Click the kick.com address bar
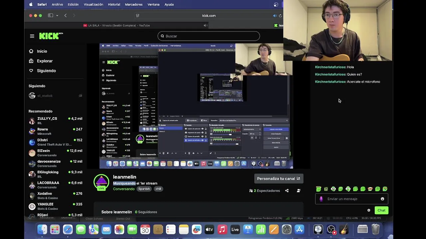This screenshot has width=426, height=239. [x=209, y=16]
